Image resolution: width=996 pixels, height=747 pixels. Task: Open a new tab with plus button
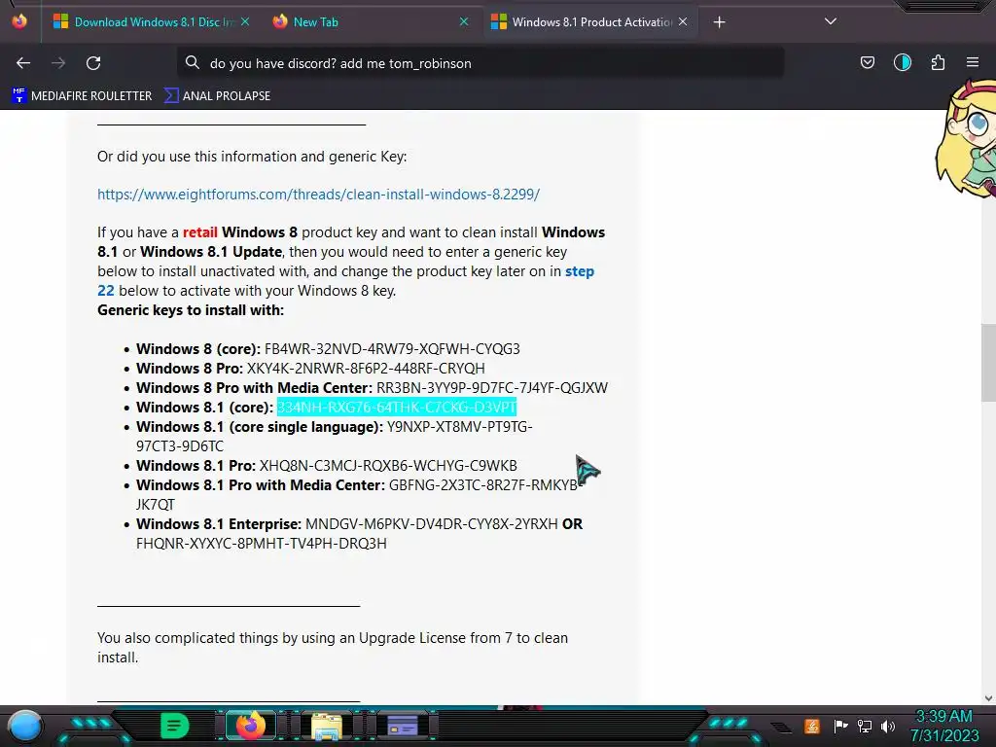pyautogui.click(x=719, y=22)
